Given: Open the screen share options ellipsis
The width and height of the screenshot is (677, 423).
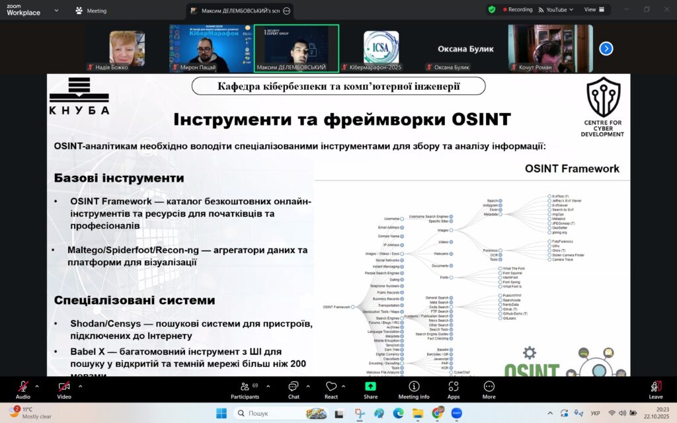Looking at the screenshot, I should [286, 11].
